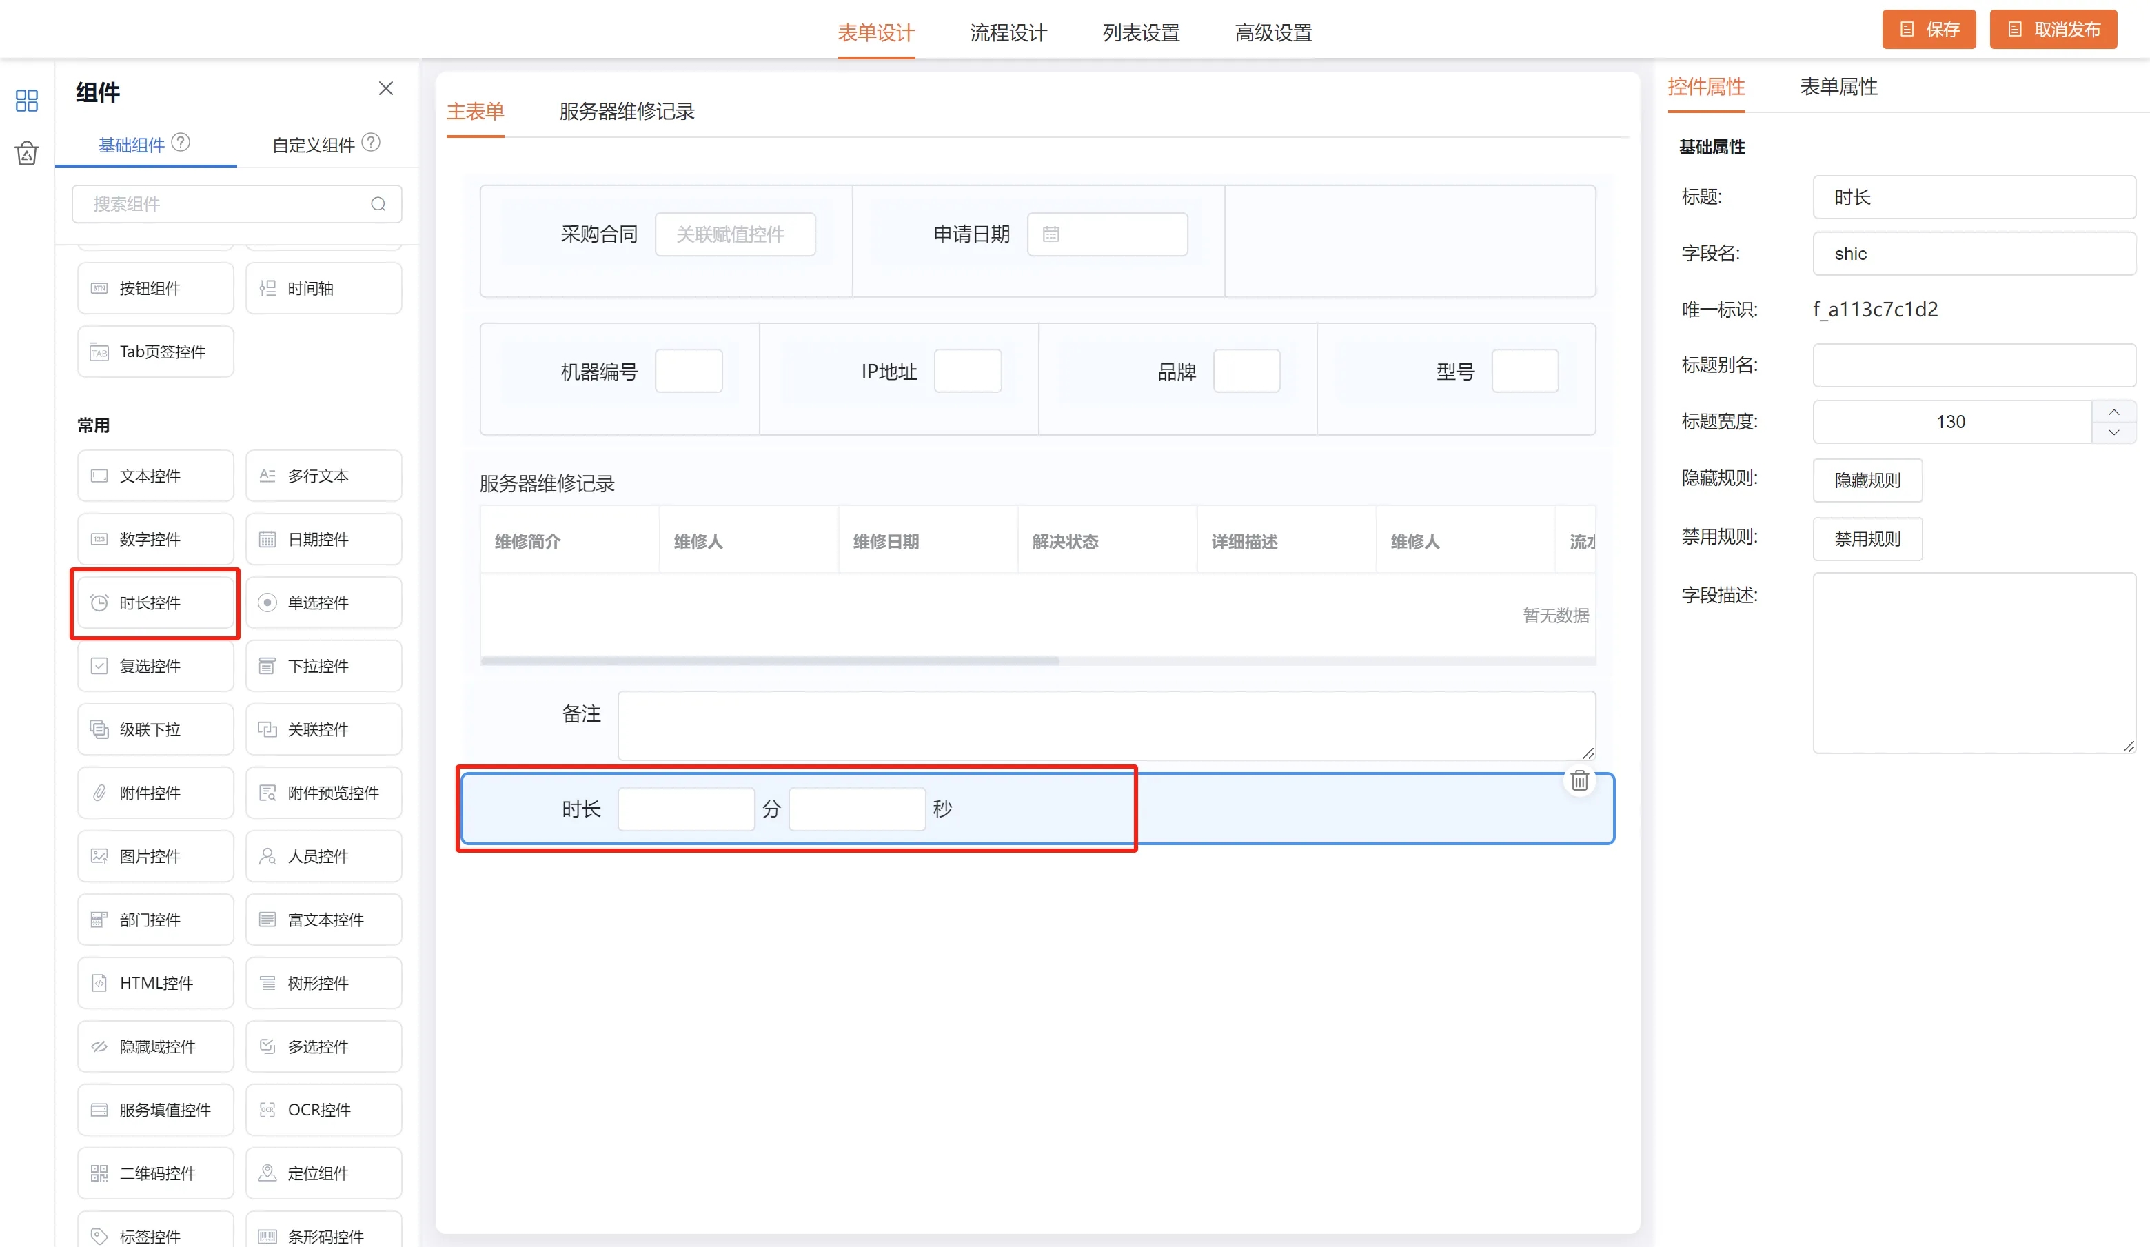This screenshot has width=2150, height=1247.
Task: Click the delete trash icon on 时长 field
Action: (1579, 780)
